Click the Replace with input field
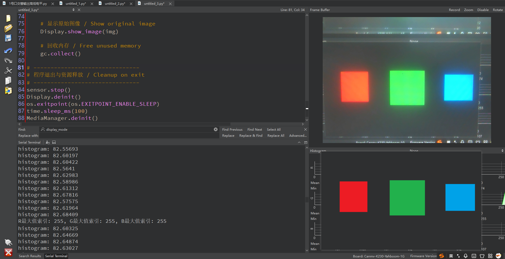The width and height of the screenshot is (505, 259). [129, 136]
